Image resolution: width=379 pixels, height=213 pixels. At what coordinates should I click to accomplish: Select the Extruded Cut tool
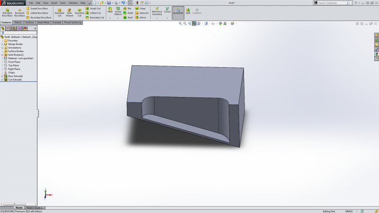59,13
